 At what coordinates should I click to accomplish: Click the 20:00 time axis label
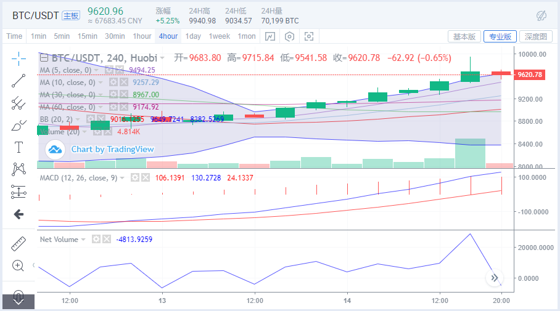pos(501,301)
